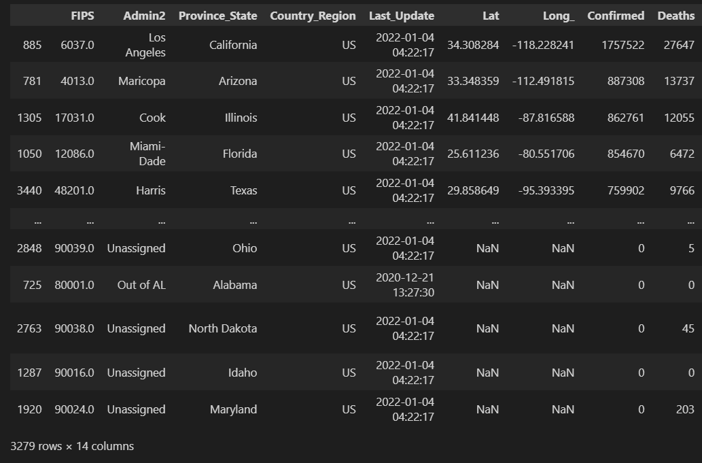The image size is (702, 463).
Task: Click the Illinois state cell
Action: pyautogui.click(x=241, y=118)
